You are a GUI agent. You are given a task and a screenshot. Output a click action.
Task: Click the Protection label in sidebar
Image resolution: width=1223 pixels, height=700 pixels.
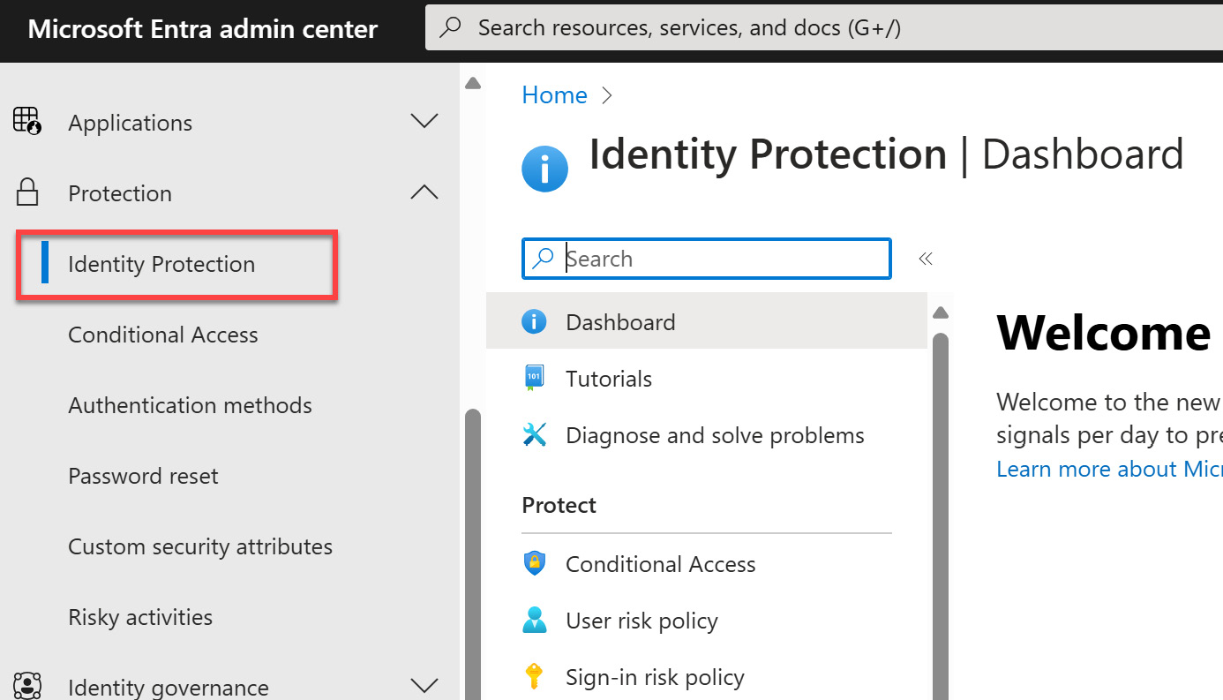coord(120,193)
